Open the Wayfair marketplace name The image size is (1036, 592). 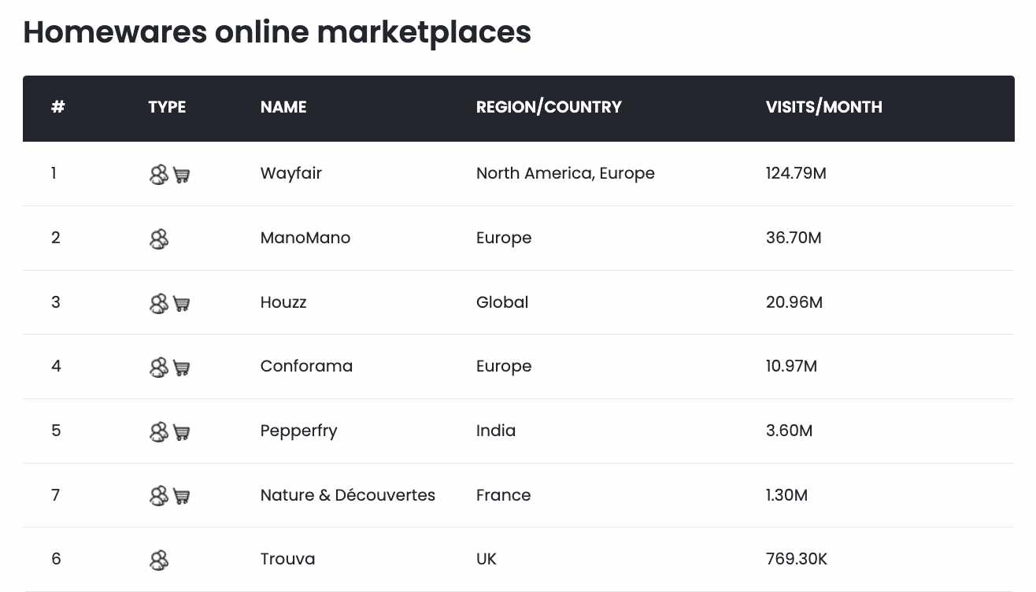coord(291,173)
